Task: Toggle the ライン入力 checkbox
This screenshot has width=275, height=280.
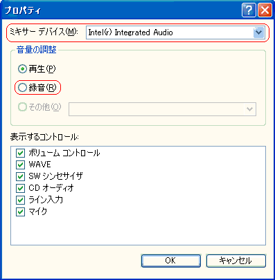Action: click(x=20, y=200)
